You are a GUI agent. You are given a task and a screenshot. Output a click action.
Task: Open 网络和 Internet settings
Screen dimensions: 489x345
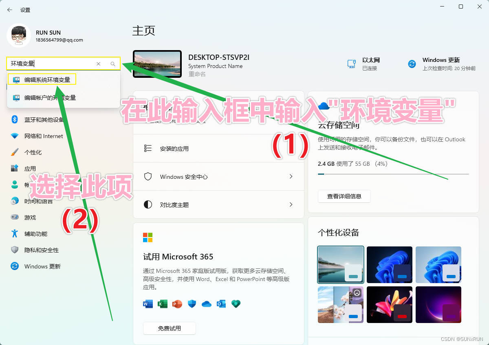44,136
